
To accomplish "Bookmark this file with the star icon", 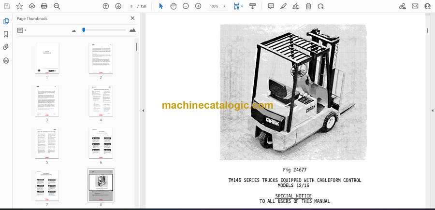I will click(x=19, y=6).
